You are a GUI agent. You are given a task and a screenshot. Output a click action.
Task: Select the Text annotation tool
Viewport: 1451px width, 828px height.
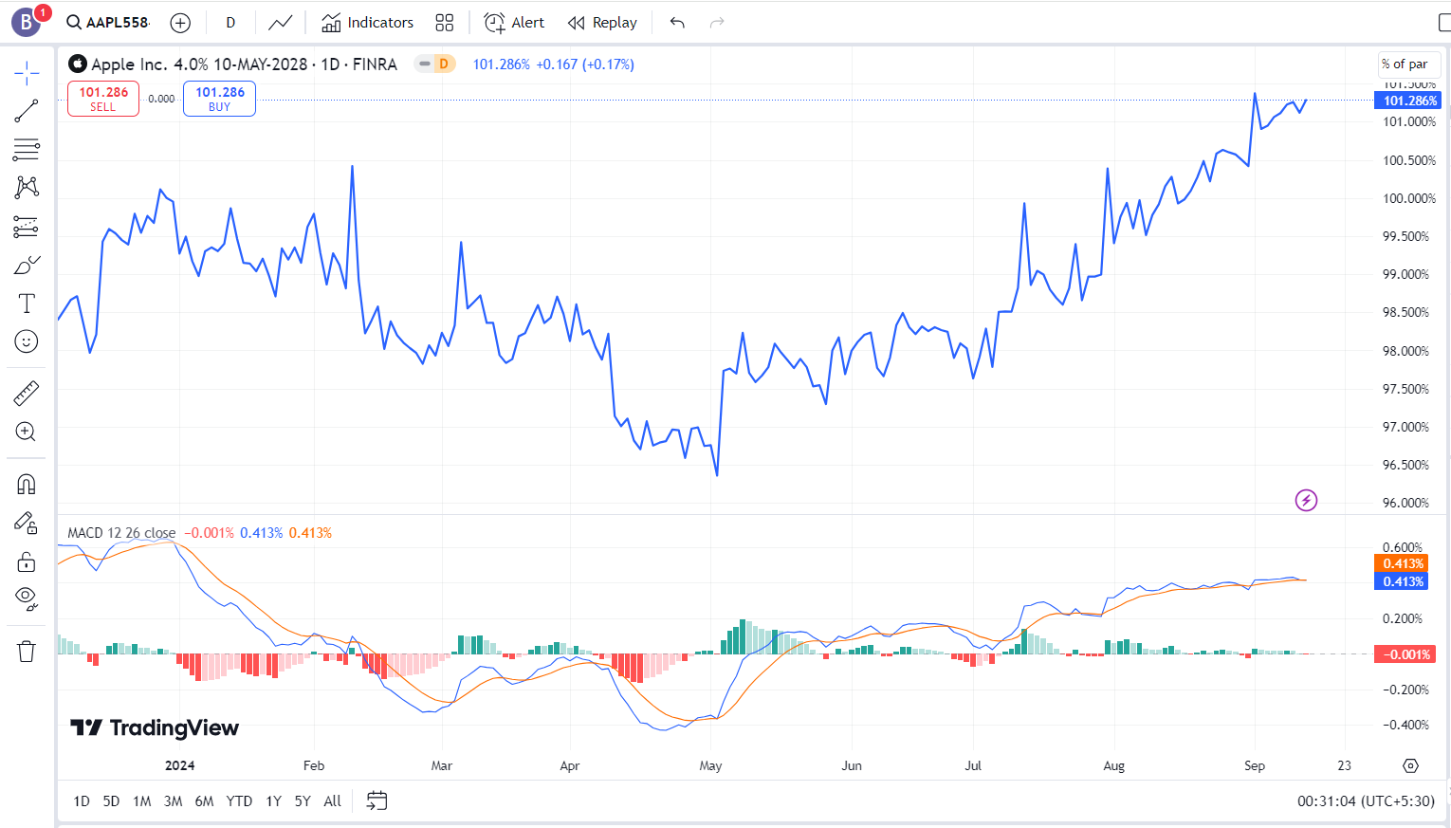point(27,304)
